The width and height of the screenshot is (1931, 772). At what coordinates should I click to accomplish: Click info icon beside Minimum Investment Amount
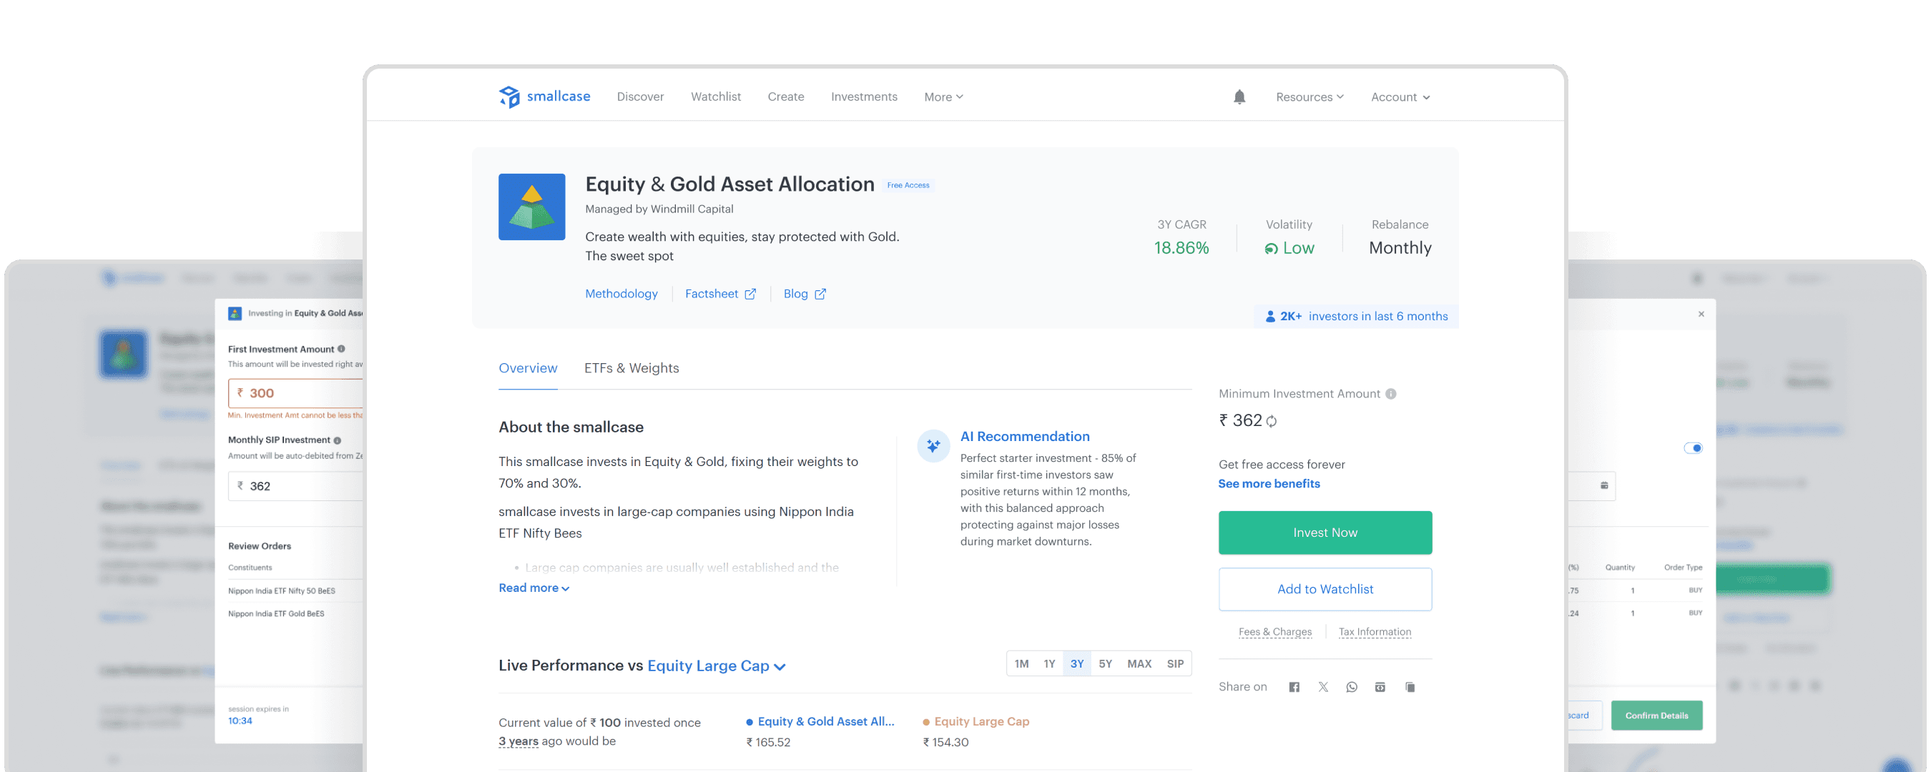click(1390, 393)
